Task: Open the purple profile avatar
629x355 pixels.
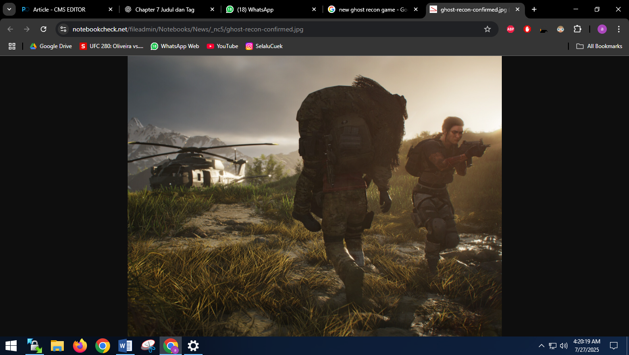Action: [602, 29]
